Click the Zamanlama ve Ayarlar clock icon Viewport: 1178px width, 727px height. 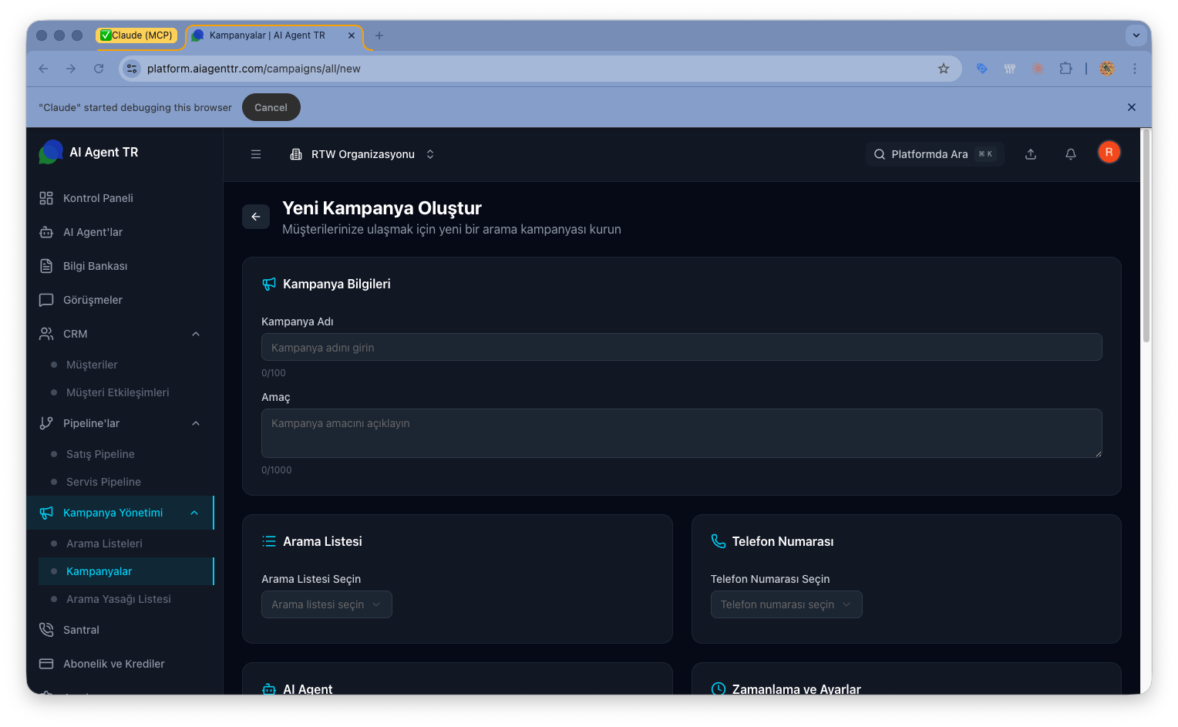click(x=719, y=688)
